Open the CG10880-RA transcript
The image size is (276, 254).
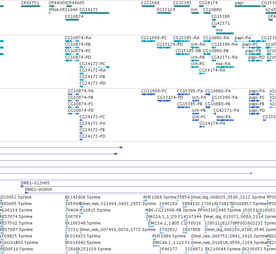click(207, 41)
